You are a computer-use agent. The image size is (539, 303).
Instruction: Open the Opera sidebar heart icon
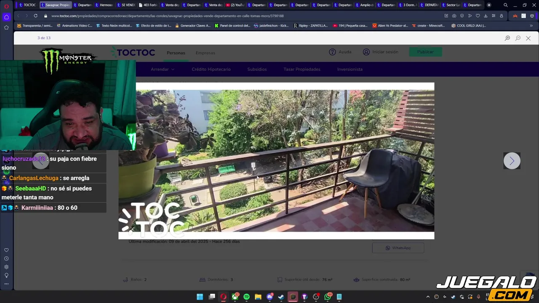coord(6,250)
